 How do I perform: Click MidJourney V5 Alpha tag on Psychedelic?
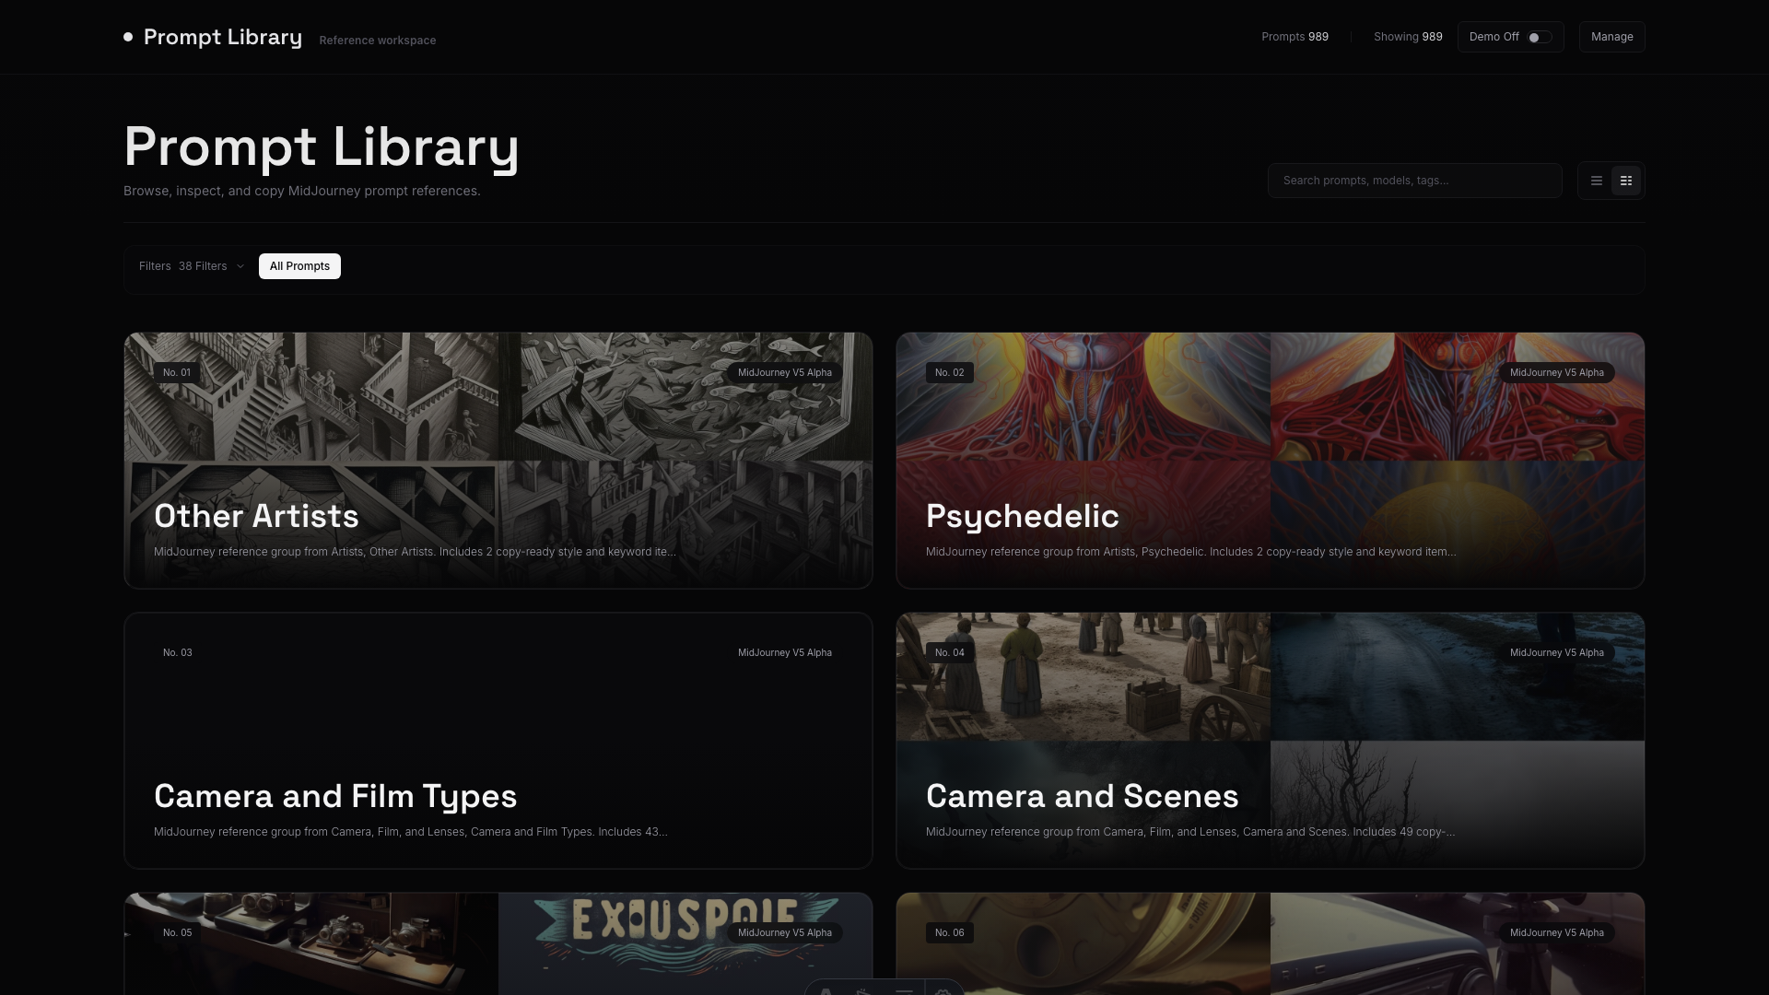(x=1556, y=373)
